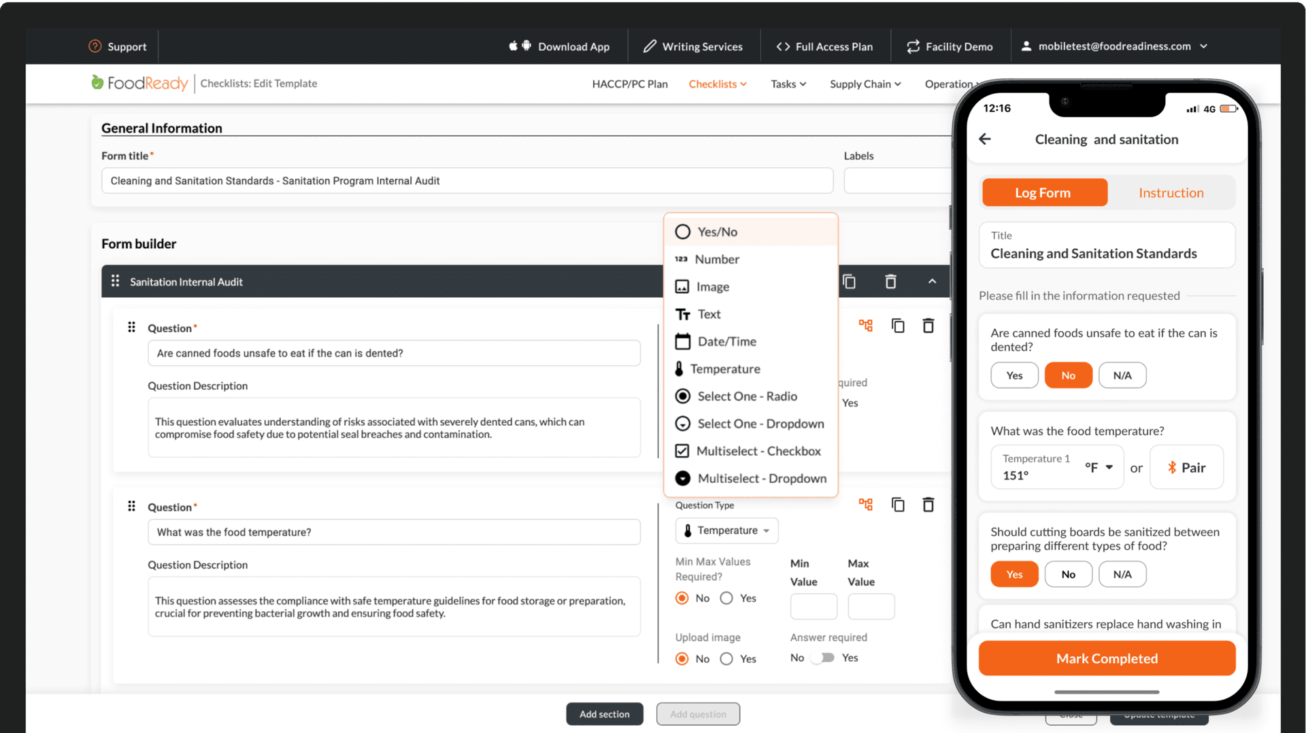Delete the Sanitation Internal Audit section
Image resolution: width=1306 pixels, height=733 pixels.
(890, 281)
